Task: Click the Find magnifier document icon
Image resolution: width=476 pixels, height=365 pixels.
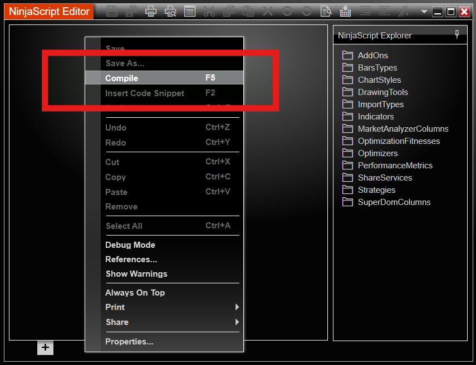Action: click(326, 11)
